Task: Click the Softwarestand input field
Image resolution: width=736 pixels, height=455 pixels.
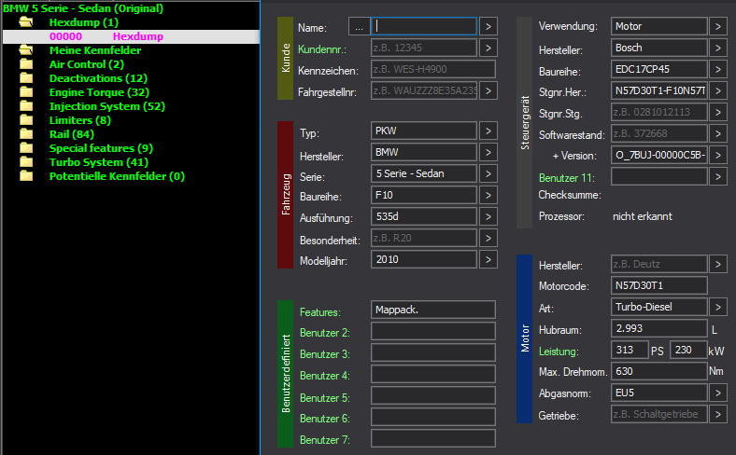Action: pyautogui.click(x=659, y=133)
